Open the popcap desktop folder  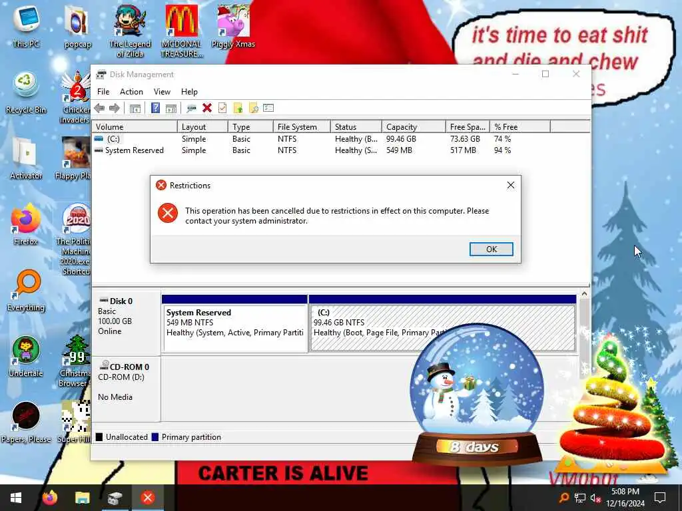77,27
